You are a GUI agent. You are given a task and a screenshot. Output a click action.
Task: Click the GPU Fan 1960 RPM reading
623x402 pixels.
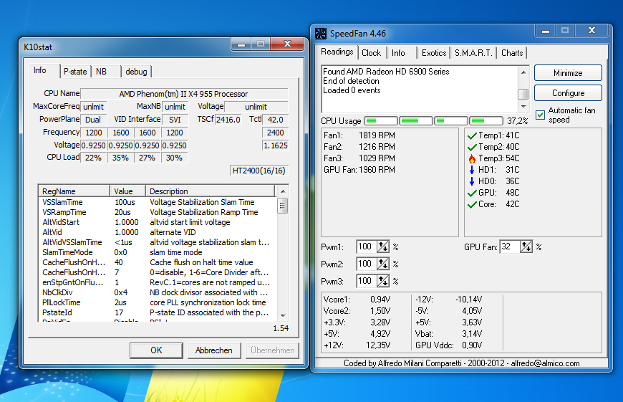[x=359, y=170]
